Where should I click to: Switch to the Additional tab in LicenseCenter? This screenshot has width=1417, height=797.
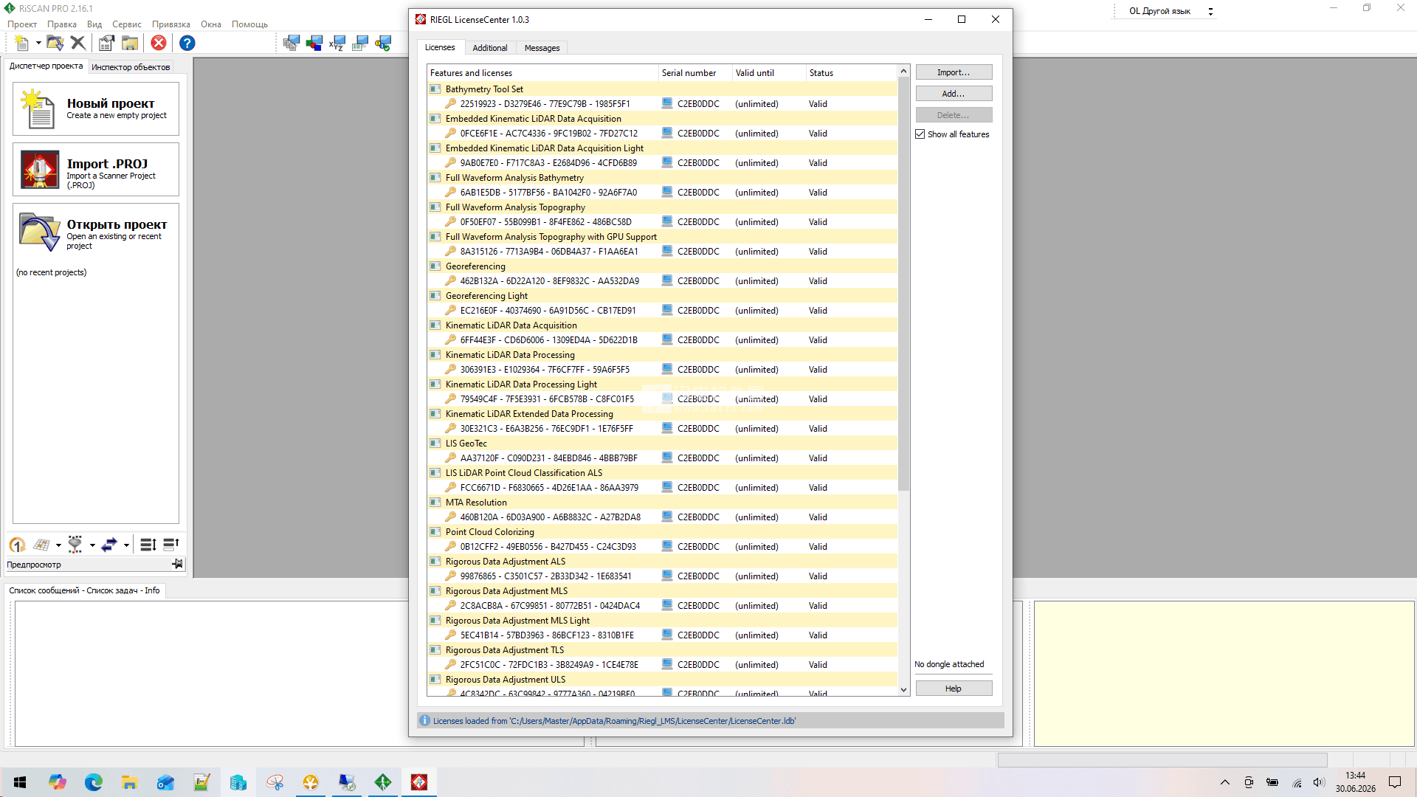[x=490, y=48]
